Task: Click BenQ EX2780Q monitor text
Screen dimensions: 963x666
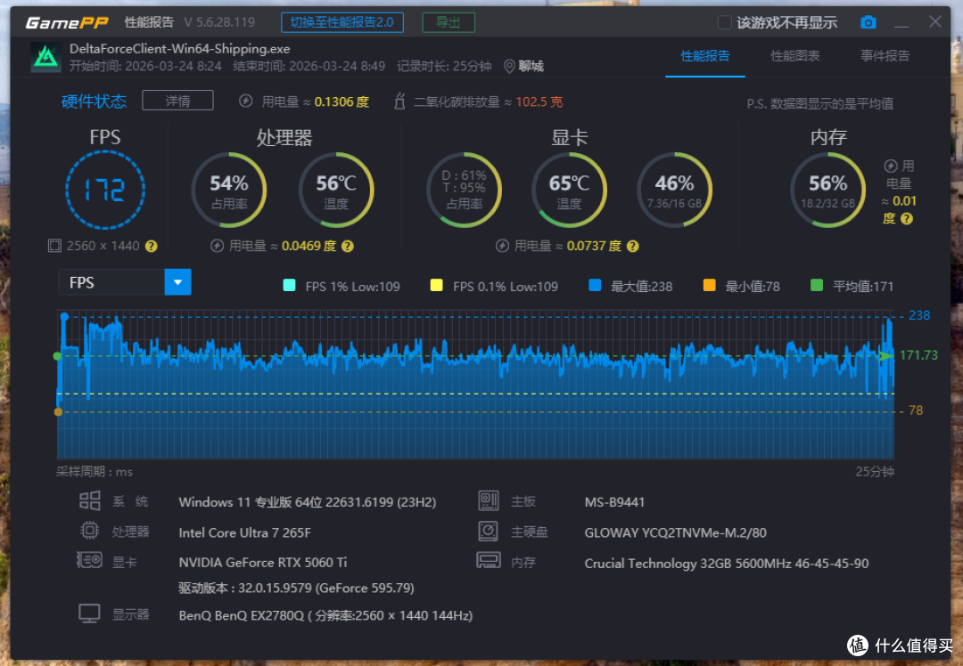Action: [x=325, y=616]
